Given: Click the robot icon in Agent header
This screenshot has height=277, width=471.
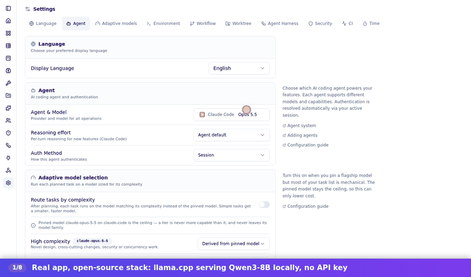Looking at the screenshot, I should (x=33, y=90).
